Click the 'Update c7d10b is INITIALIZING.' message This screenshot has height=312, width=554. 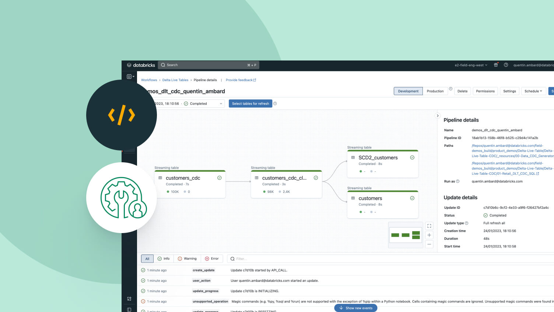coord(255,291)
